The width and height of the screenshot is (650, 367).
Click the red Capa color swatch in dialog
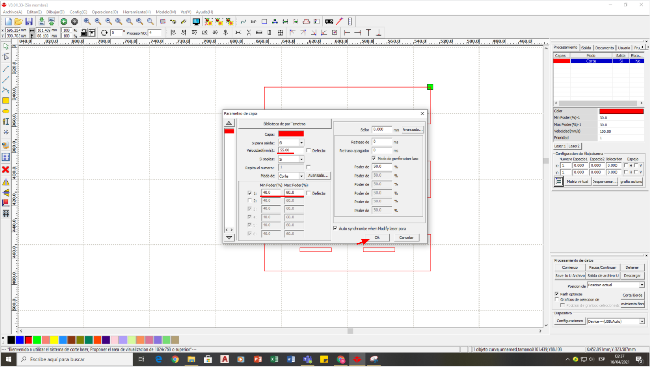(291, 134)
